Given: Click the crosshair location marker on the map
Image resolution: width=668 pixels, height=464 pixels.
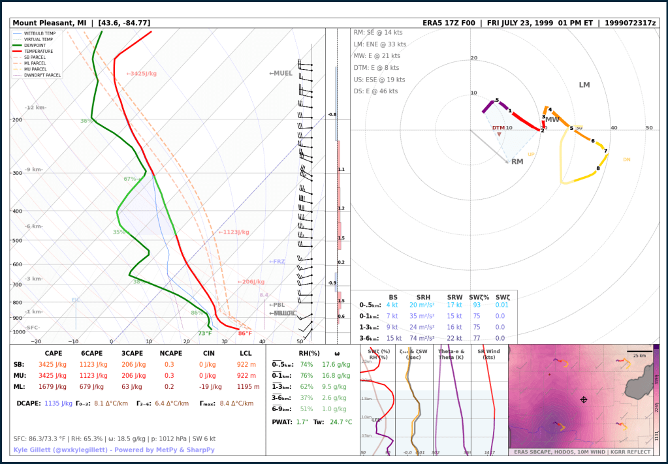Looking at the screenshot, I should pyautogui.click(x=584, y=399).
